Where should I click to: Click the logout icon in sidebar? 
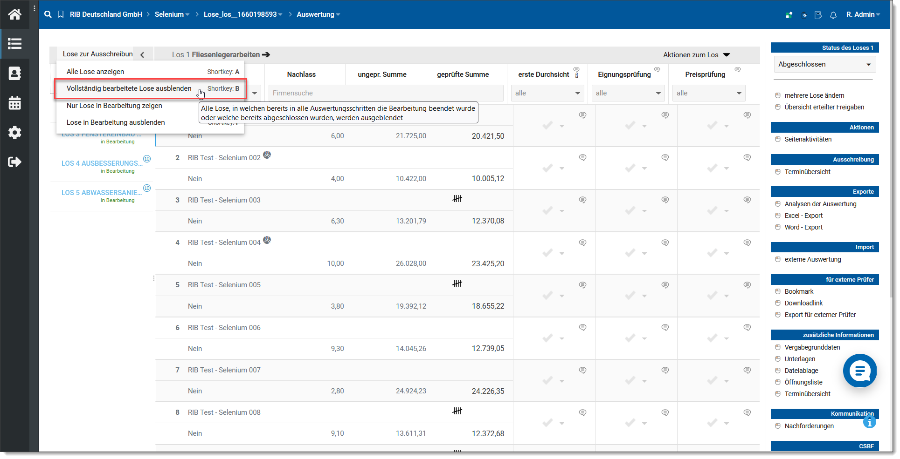pos(14,162)
